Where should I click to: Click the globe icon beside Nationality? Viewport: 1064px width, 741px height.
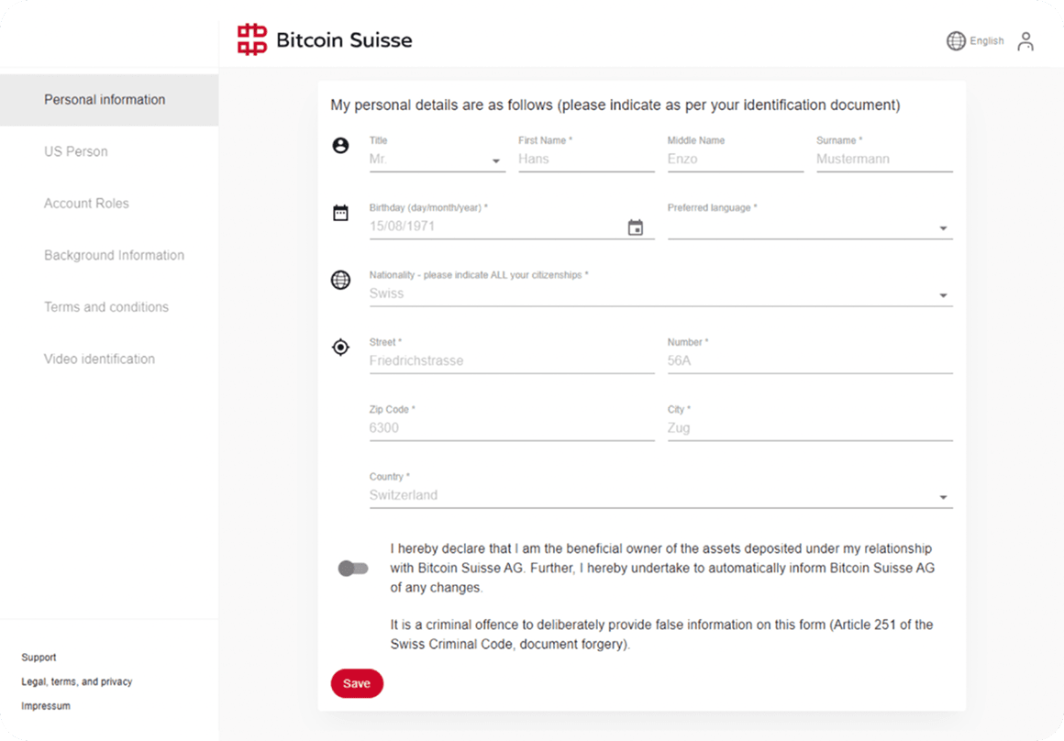click(340, 281)
